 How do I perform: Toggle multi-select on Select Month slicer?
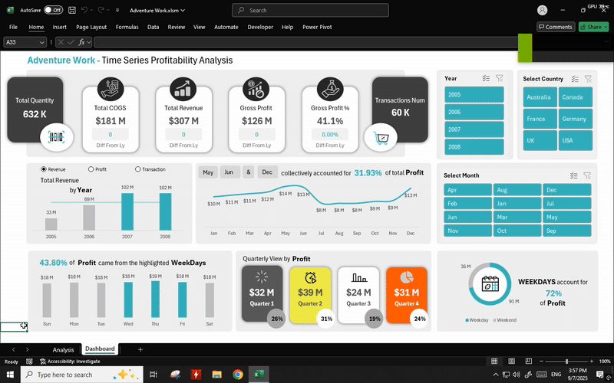point(573,175)
